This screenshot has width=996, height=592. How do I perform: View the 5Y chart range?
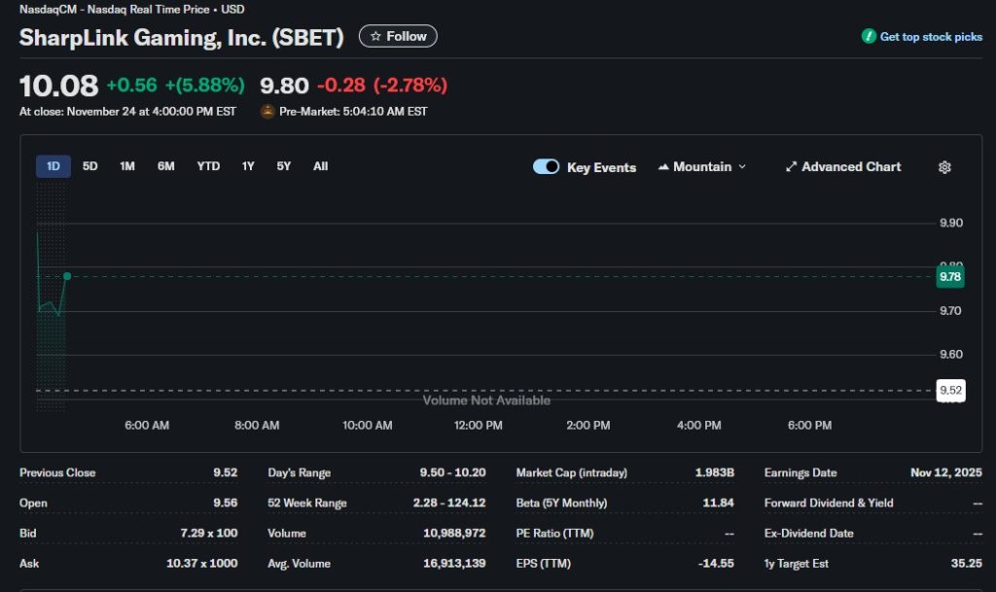coord(283,166)
